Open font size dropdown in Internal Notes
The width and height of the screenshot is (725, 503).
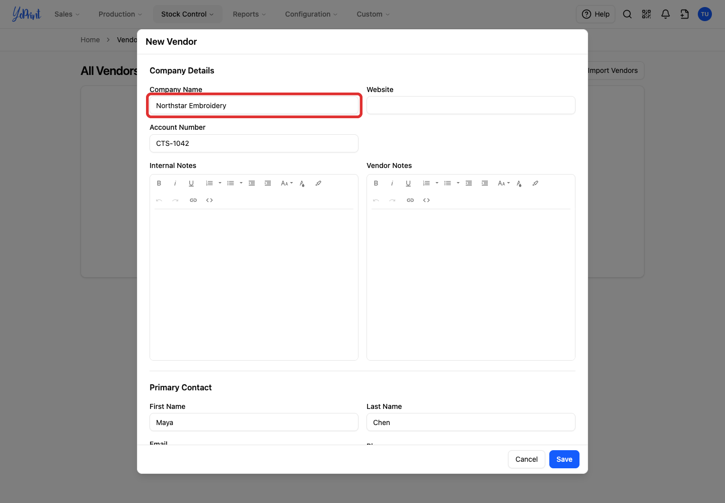click(286, 183)
